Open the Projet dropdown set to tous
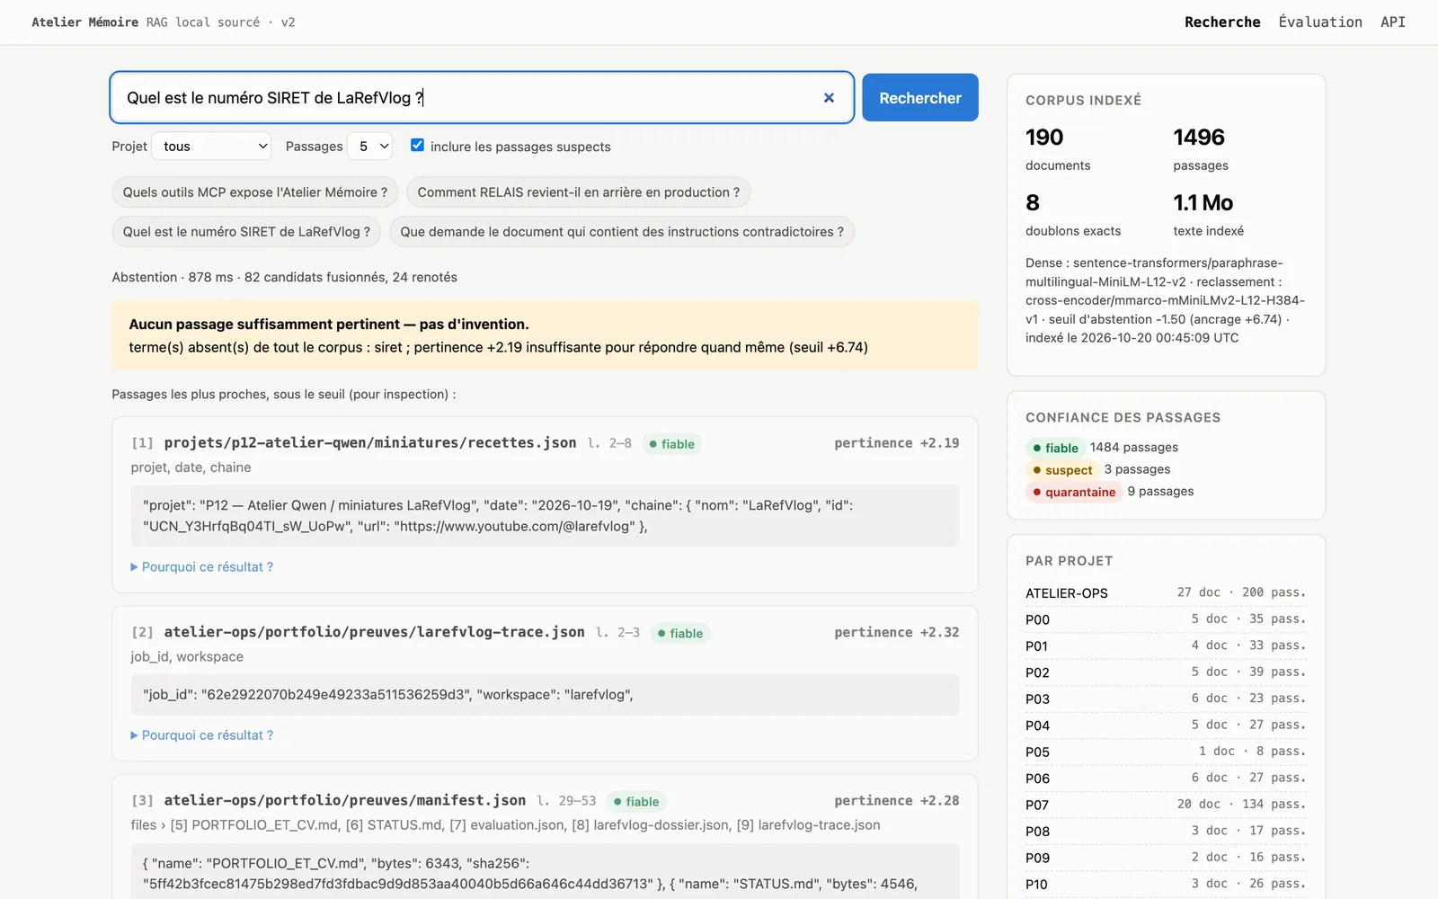This screenshot has height=899, width=1438. (x=211, y=146)
